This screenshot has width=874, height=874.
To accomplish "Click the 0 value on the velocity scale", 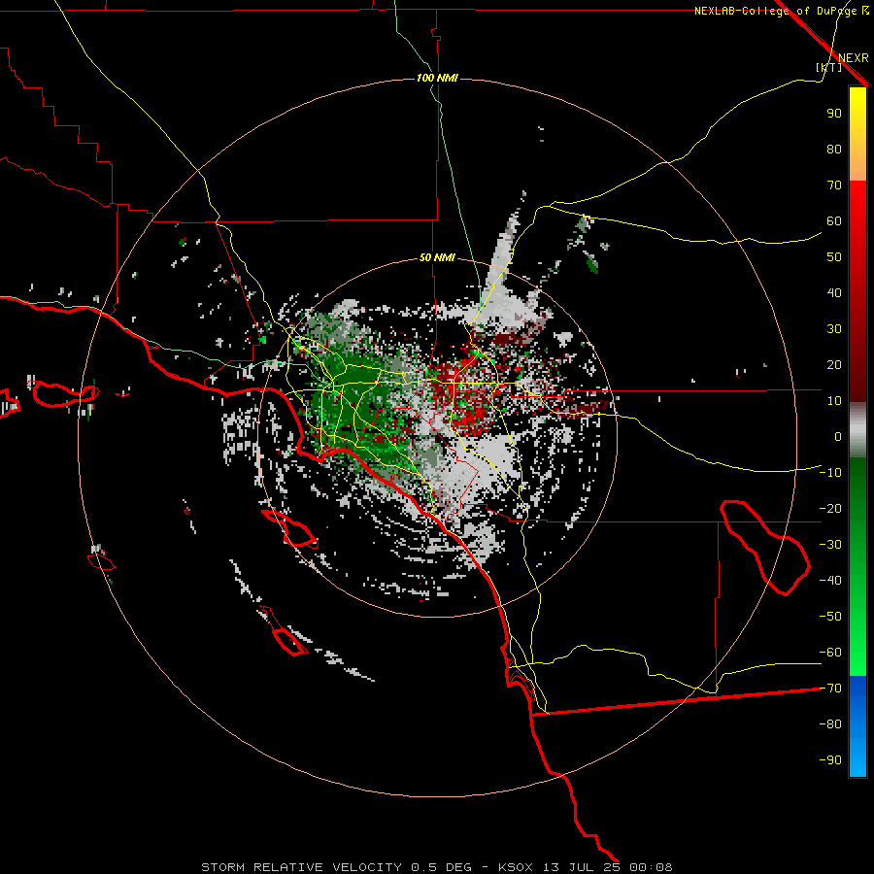I will pyautogui.click(x=838, y=437).
